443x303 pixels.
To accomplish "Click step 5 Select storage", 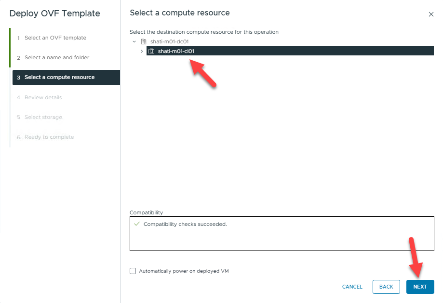I will tap(43, 117).
